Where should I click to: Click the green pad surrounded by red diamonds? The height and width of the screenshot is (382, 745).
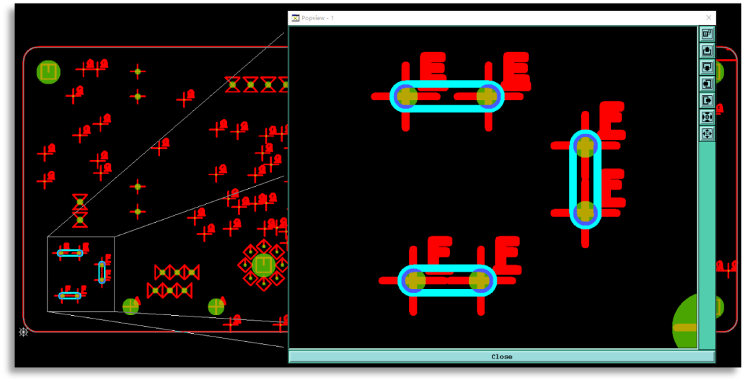click(264, 265)
